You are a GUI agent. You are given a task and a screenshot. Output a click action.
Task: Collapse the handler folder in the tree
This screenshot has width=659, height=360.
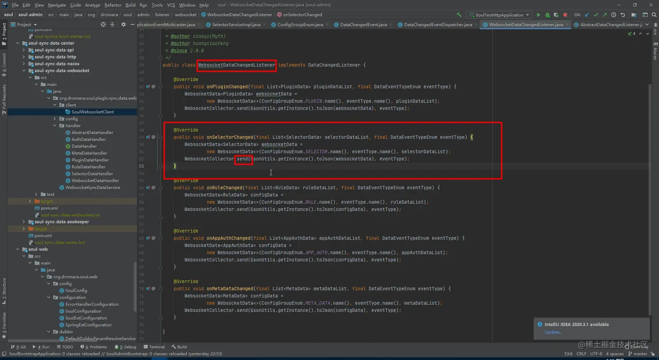click(55, 126)
